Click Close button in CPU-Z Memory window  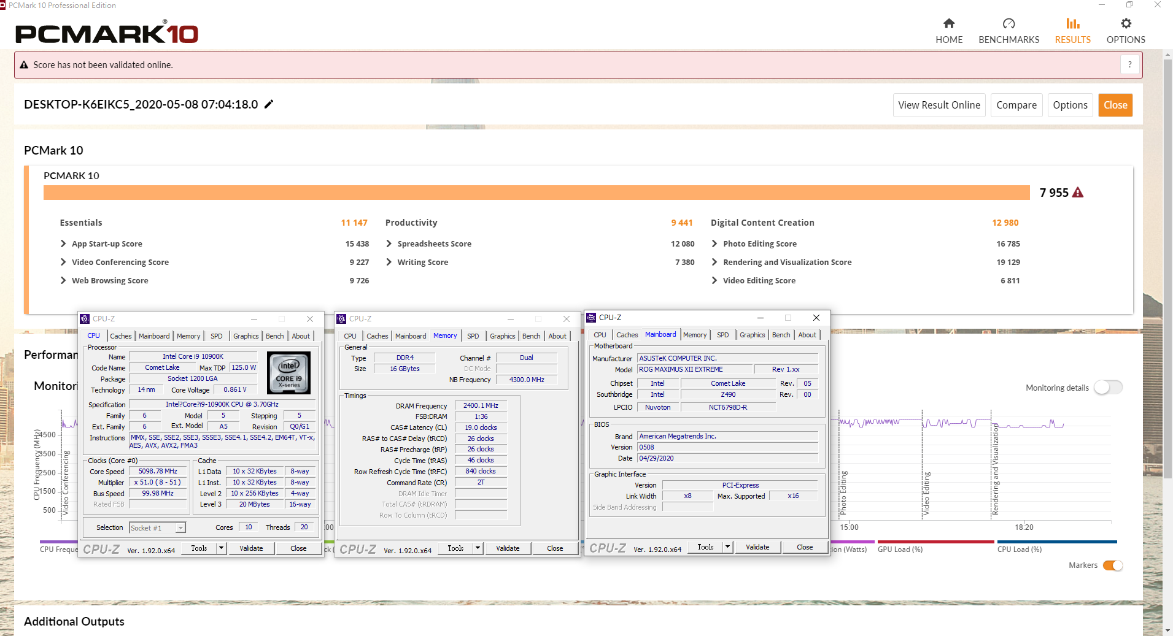point(555,548)
